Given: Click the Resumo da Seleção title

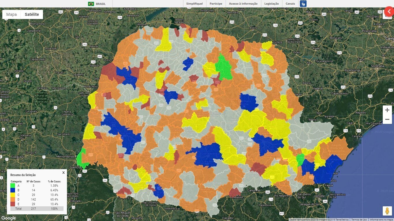Looking at the screenshot, I should click(23, 175).
